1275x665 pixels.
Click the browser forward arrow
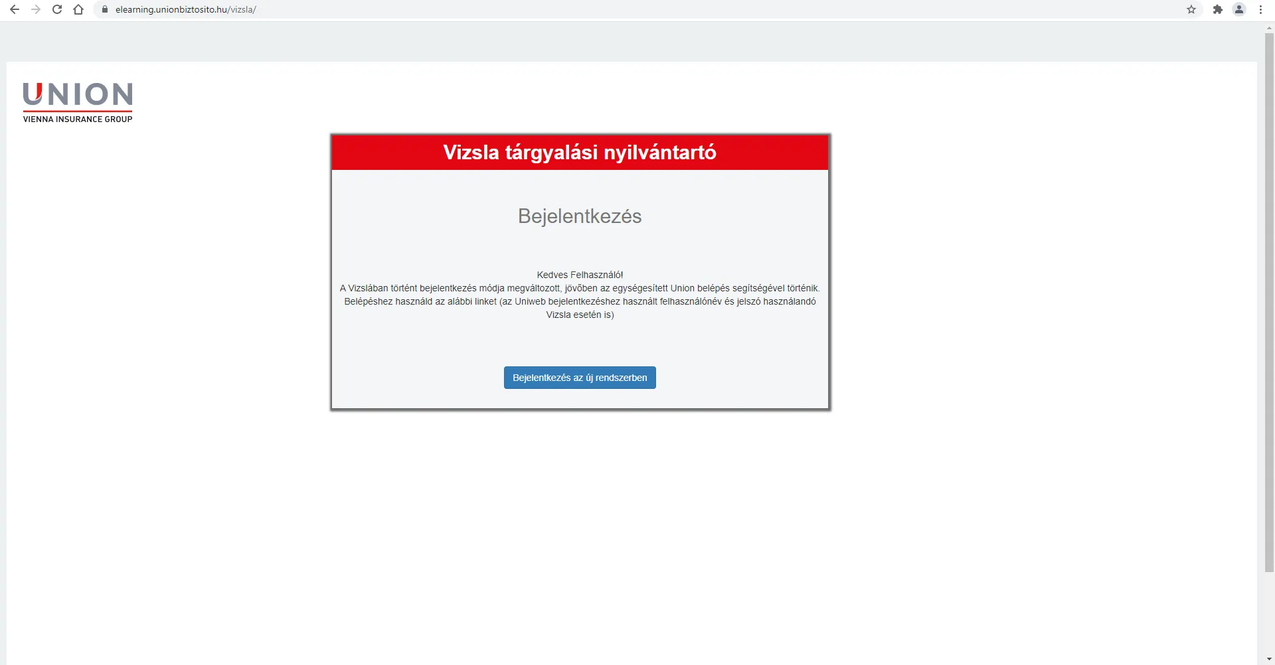[36, 9]
